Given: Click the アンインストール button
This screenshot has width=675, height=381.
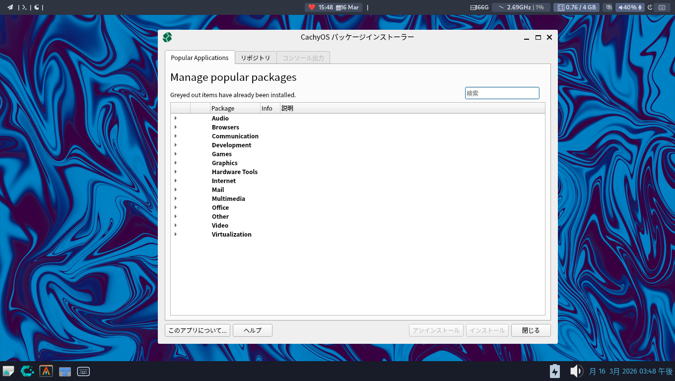Looking at the screenshot, I should tap(436, 330).
